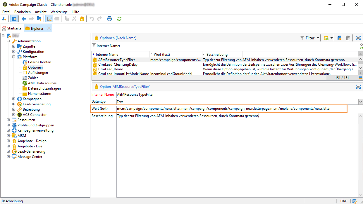Expand the Zugriffe node
The image size is (363, 204).
pos(13,46)
